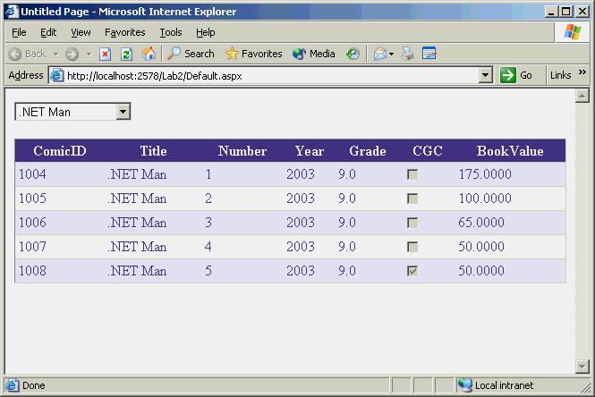Click the Links toolbar label
The image size is (595, 397).
(560, 75)
